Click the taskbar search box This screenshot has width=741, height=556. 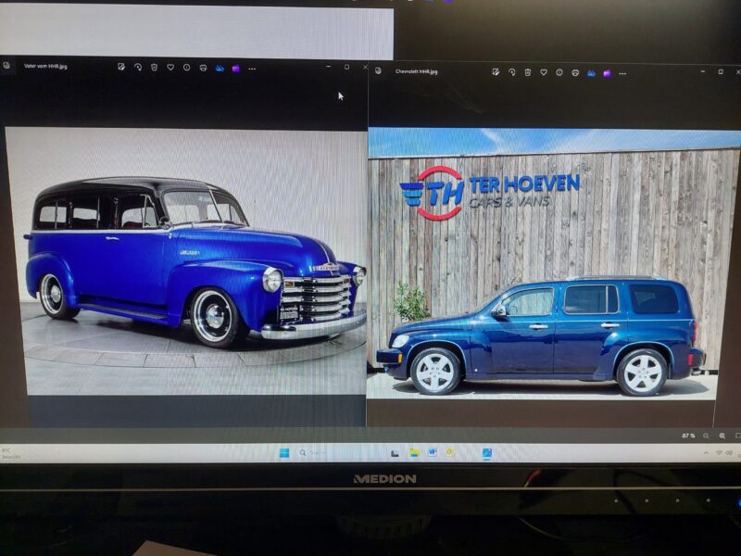coord(313,453)
